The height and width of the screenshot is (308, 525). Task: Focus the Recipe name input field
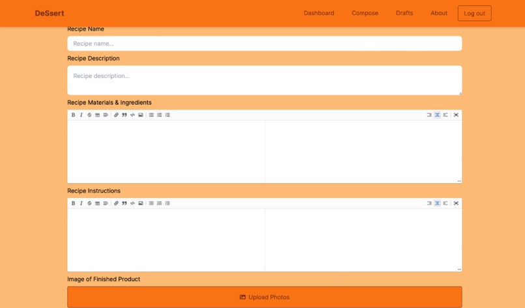coord(264,44)
